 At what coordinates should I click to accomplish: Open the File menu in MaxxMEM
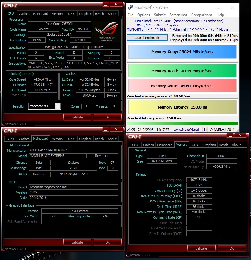click(130, 15)
